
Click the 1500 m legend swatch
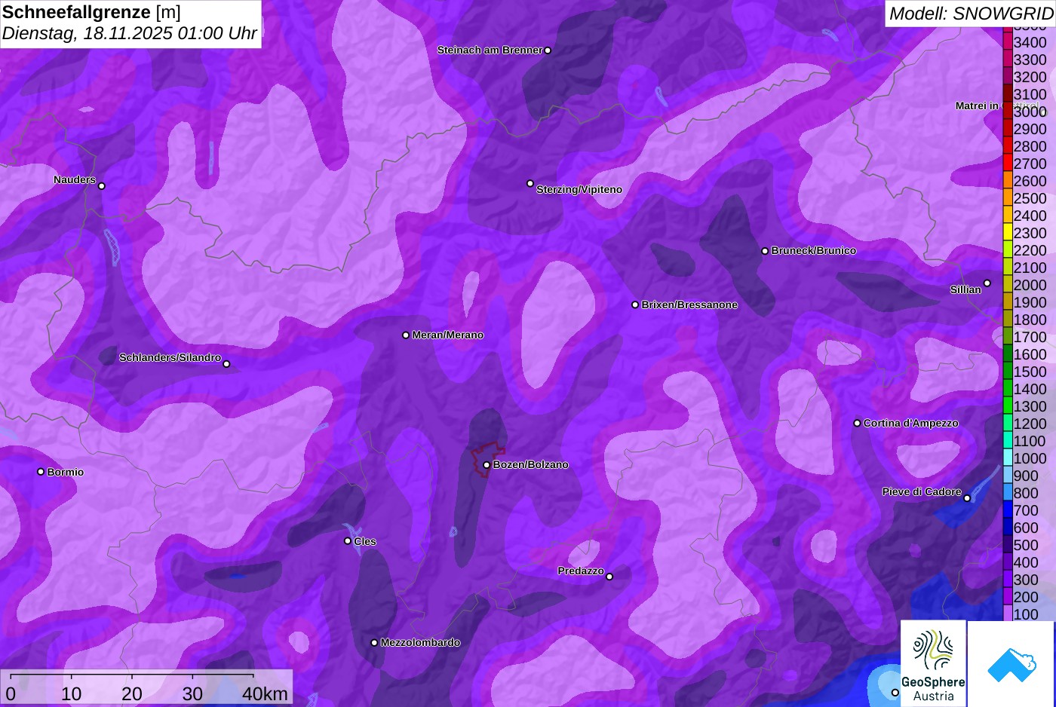coord(1007,372)
